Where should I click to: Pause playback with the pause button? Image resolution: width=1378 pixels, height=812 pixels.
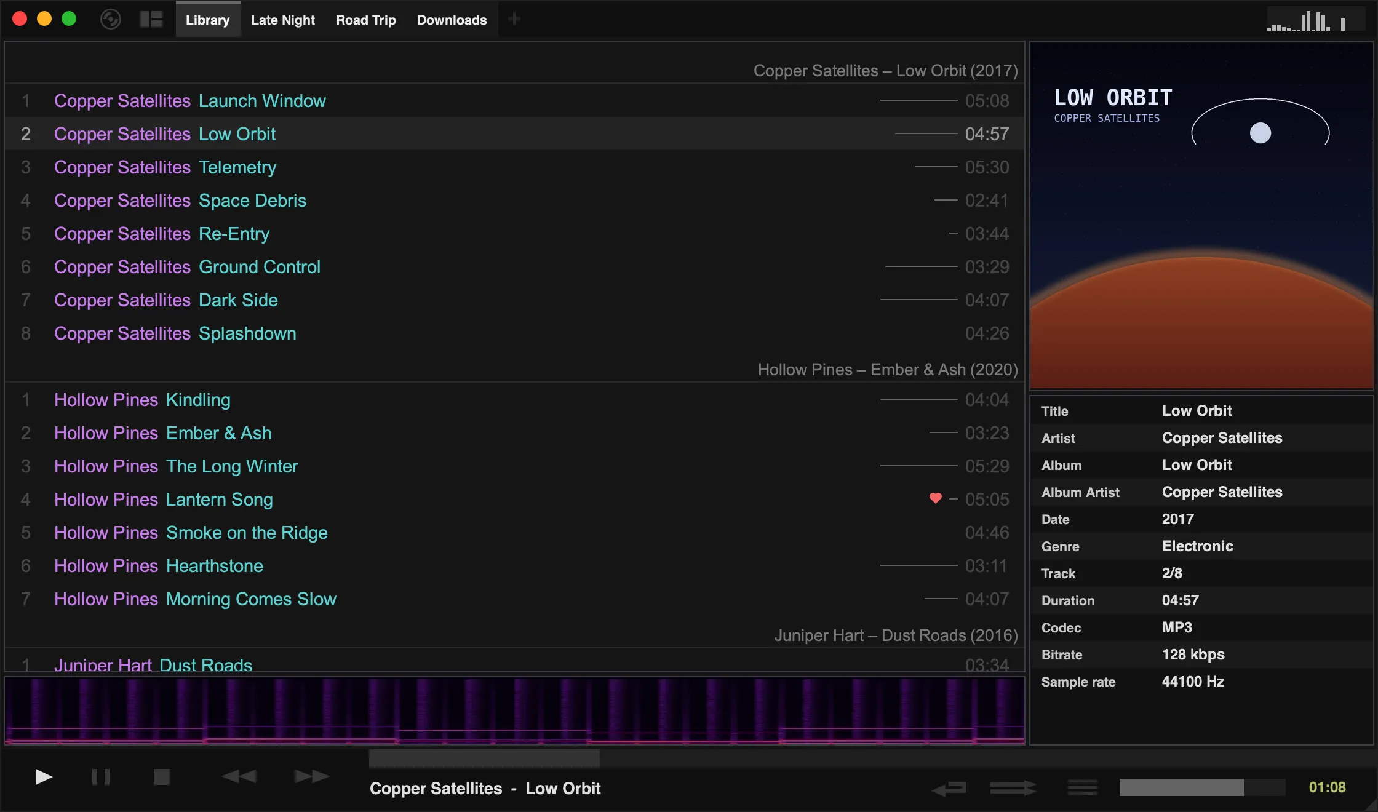click(101, 777)
